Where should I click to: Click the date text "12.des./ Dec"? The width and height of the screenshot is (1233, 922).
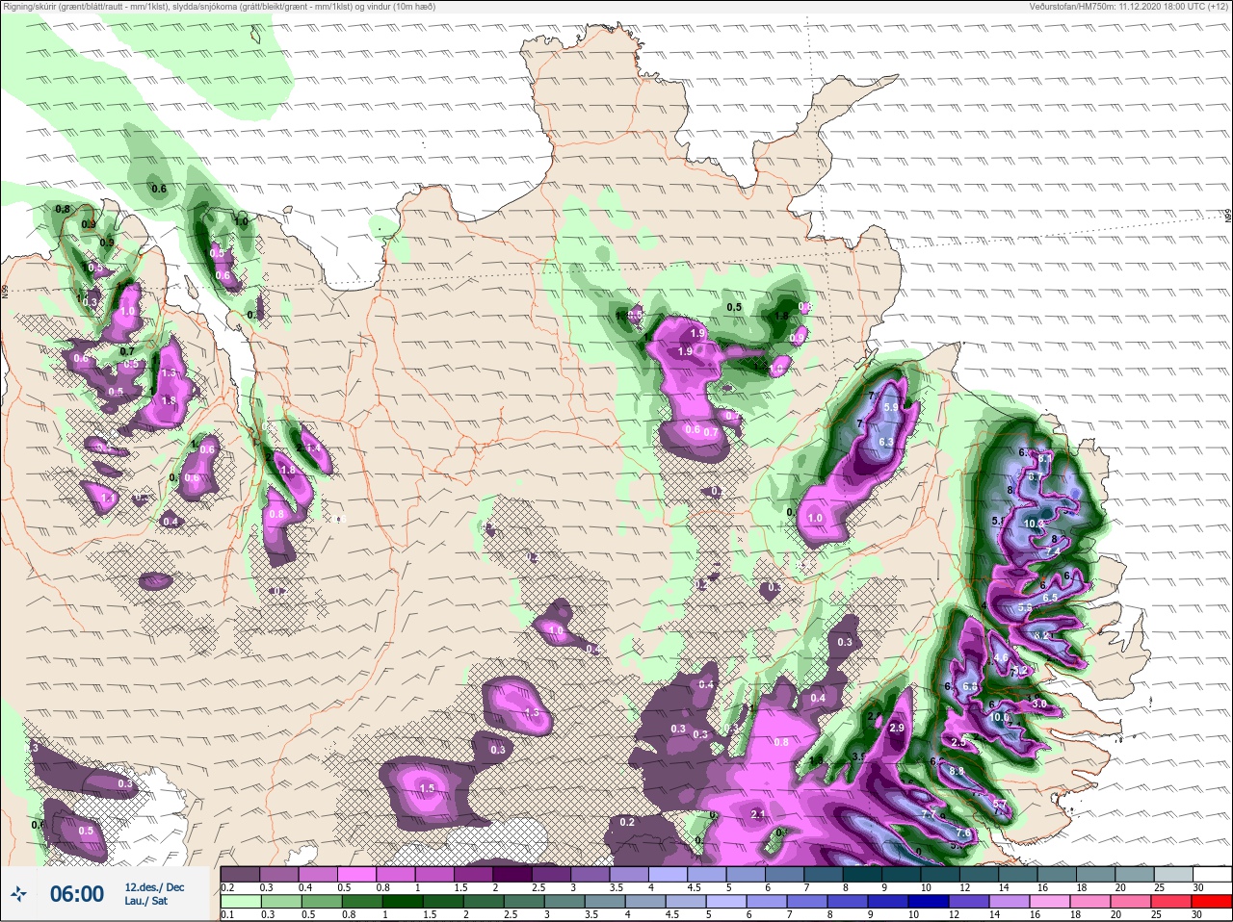click(x=154, y=887)
